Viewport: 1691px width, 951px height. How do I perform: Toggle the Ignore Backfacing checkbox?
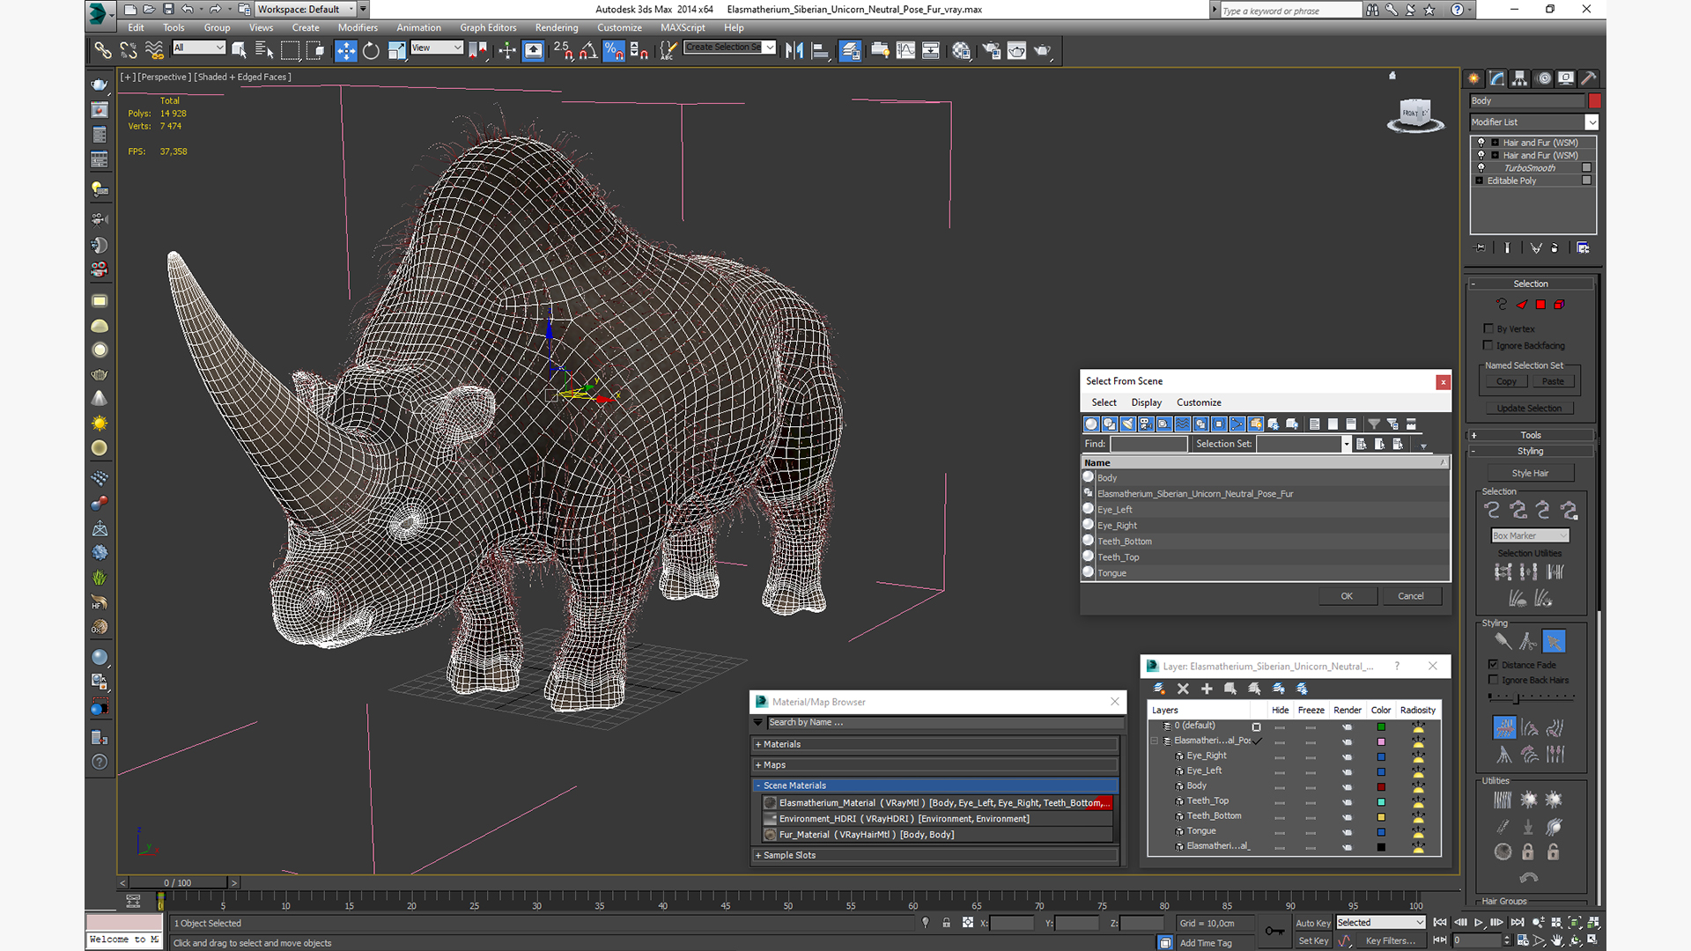pos(1488,345)
